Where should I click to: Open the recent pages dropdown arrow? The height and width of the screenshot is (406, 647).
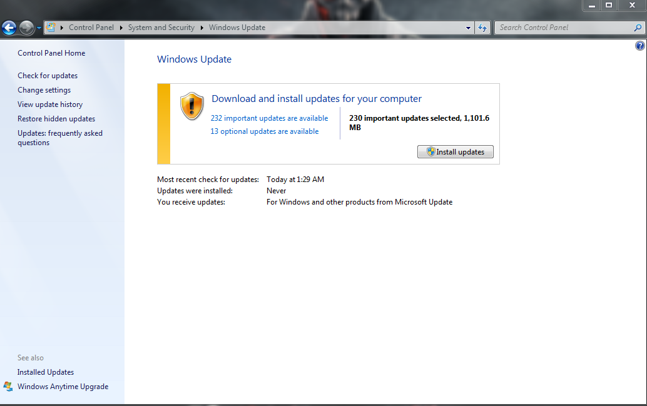click(x=39, y=28)
